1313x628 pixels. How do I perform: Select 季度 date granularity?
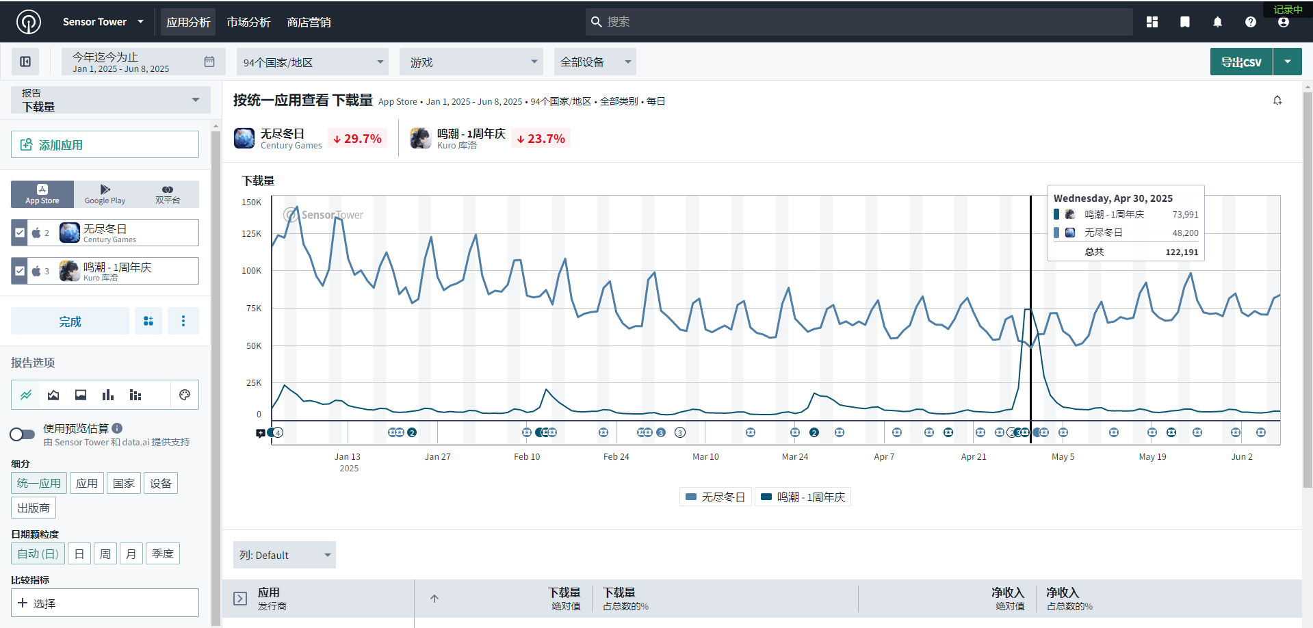tap(163, 553)
